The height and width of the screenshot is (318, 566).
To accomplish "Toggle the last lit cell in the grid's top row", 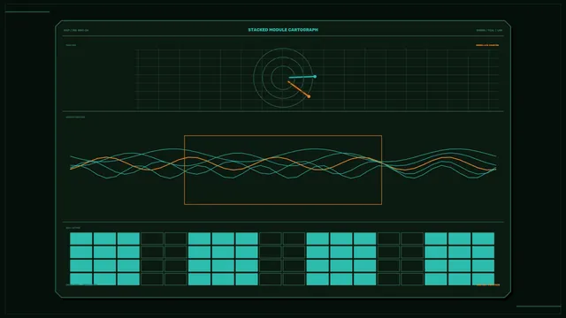I will pyautogui.click(x=483, y=238).
